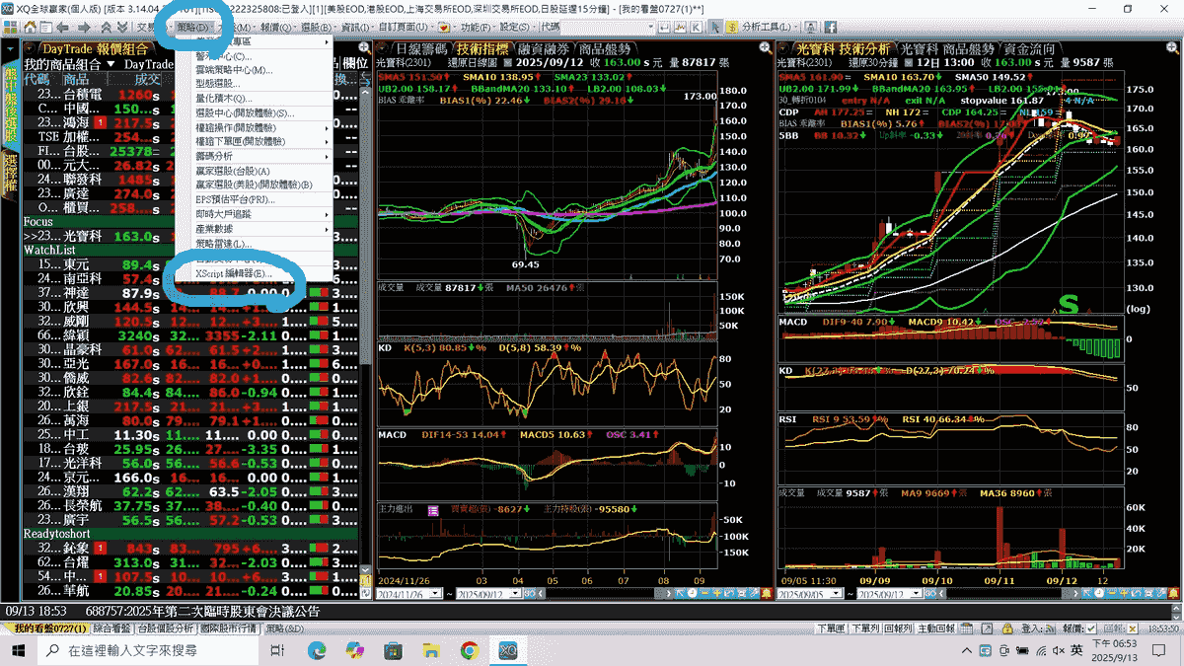Open the Facebook icon in the toolbar
This screenshot has height=666, width=1184.
(831, 27)
